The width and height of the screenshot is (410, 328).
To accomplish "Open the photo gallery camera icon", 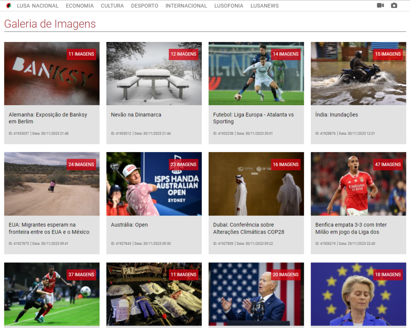I will (394, 6).
